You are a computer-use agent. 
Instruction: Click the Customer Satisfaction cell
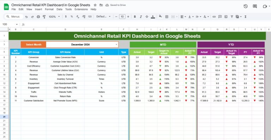coord(34,101)
